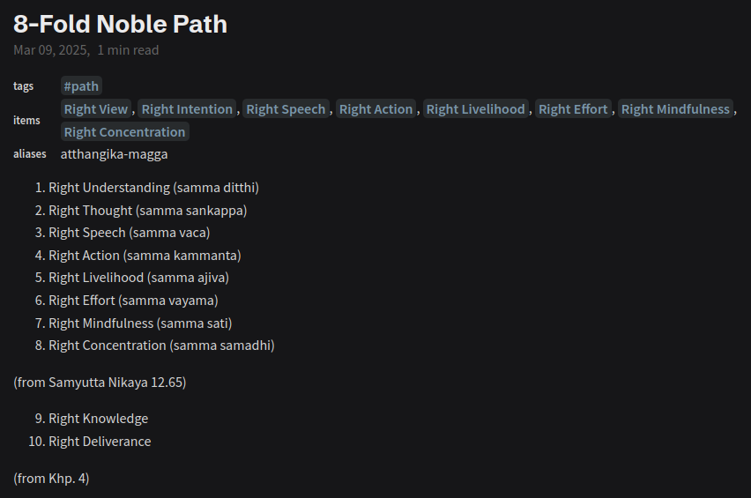Image resolution: width=751 pixels, height=498 pixels.
Task: Follow the Right Mindfulness item link
Action: click(675, 109)
